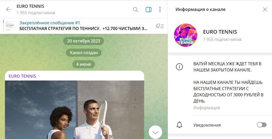
Task: Click subscriber count under chat title
Action: point(36,13)
